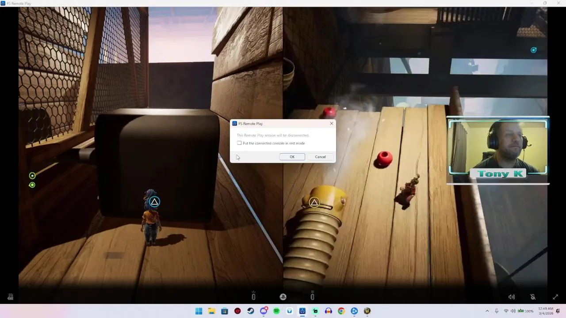This screenshot has width=566, height=318.
Task: Open the blue play-arrow taskbar icon
Action: [354, 311]
